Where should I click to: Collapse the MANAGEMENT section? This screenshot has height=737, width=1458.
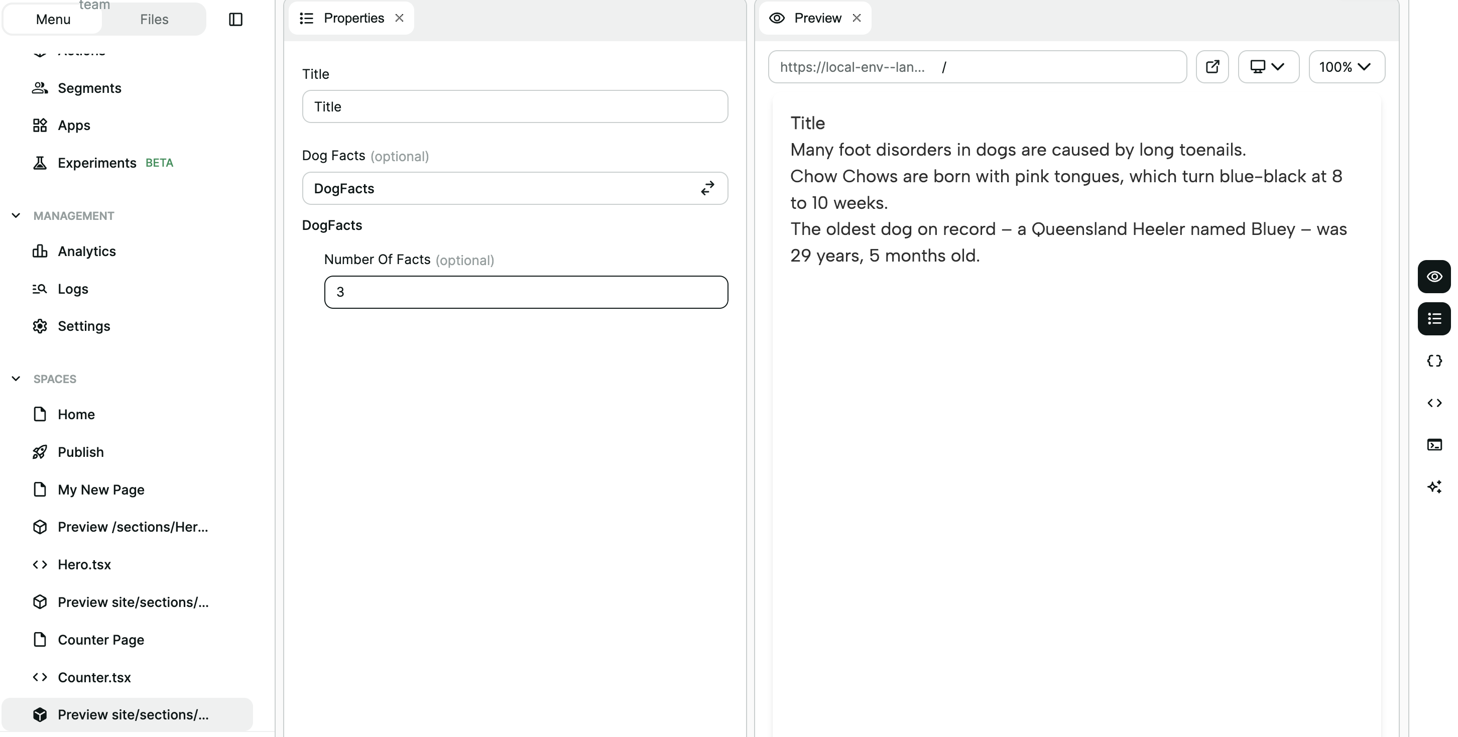tap(16, 216)
